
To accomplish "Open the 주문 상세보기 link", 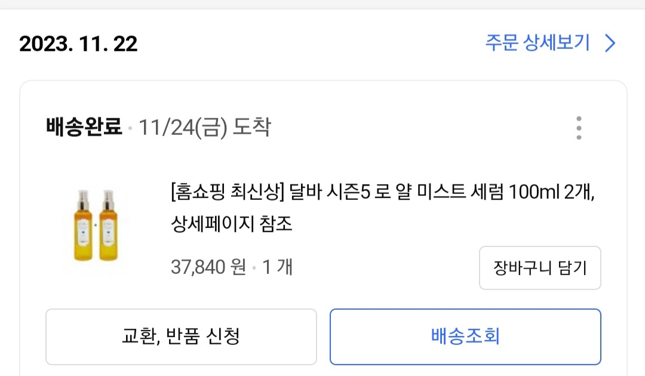I will [x=537, y=44].
